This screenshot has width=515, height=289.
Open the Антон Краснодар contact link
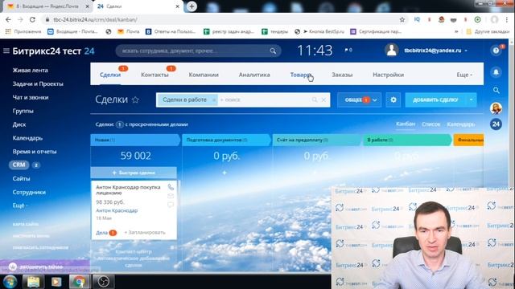(x=117, y=210)
